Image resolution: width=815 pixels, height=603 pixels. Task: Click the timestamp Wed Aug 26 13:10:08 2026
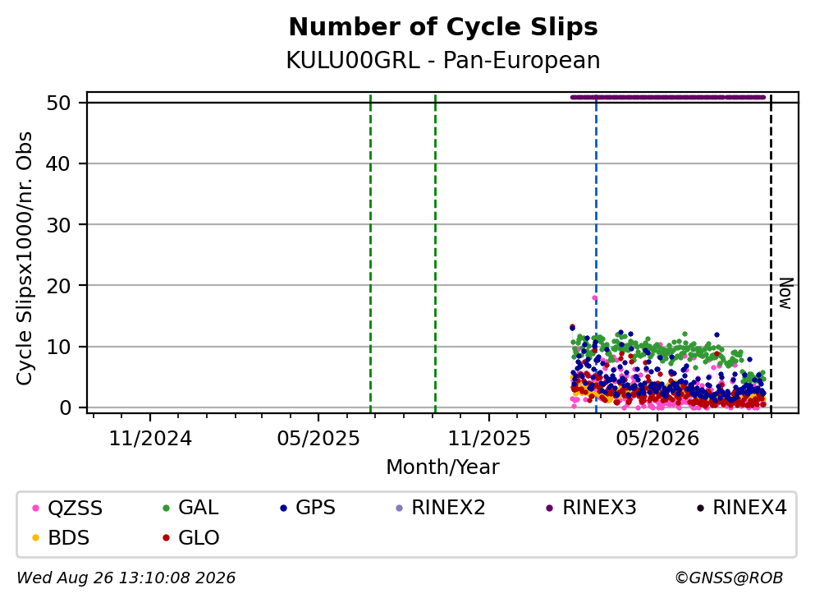[126, 578]
